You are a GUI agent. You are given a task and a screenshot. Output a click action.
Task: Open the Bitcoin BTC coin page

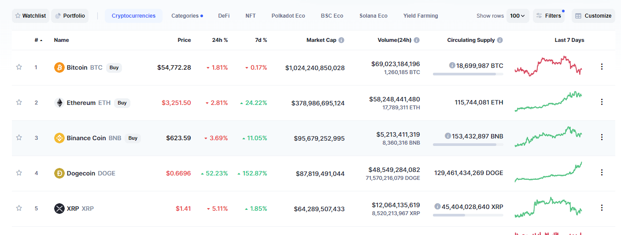tap(85, 67)
